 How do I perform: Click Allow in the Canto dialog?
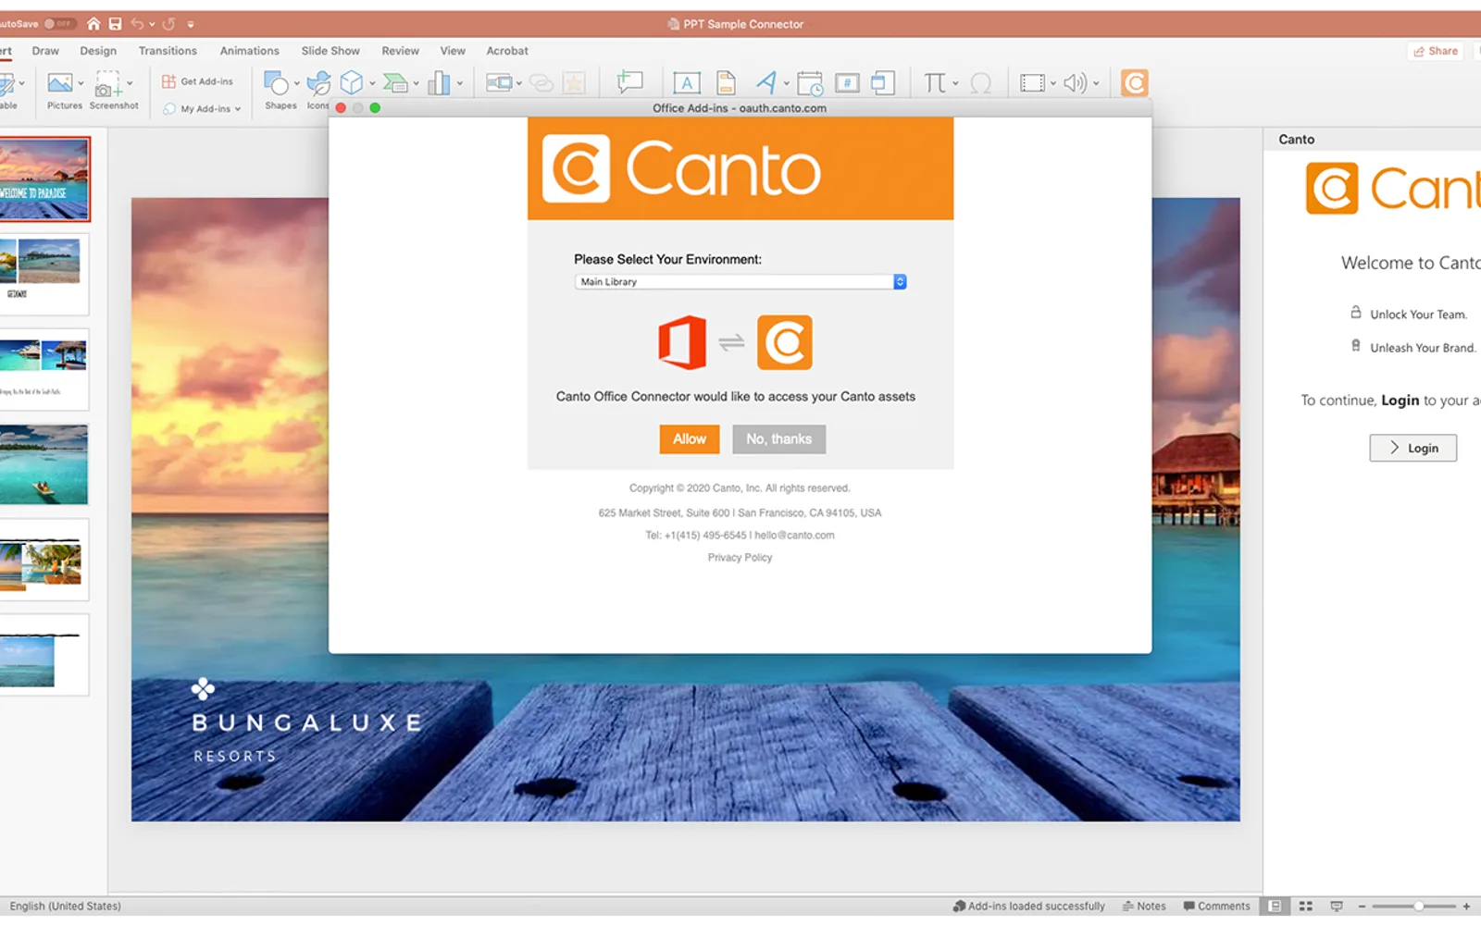click(x=690, y=439)
